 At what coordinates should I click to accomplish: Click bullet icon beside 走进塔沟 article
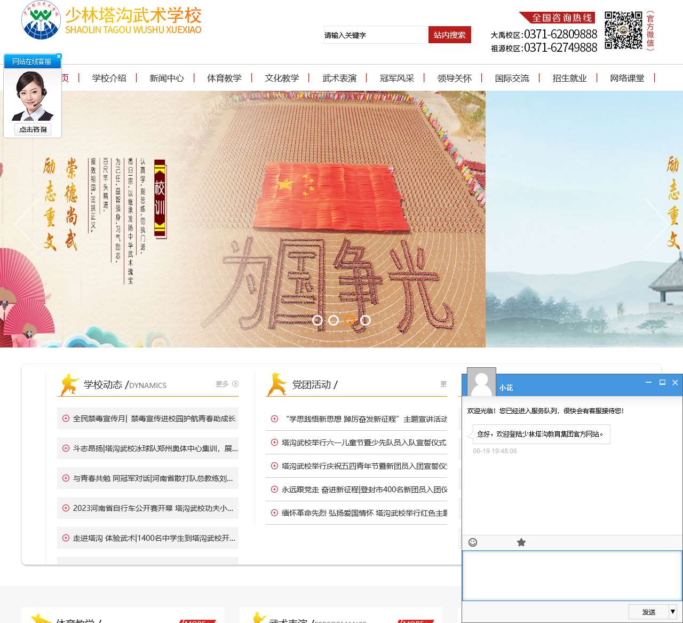pyautogui.click(x=66, y=538)
